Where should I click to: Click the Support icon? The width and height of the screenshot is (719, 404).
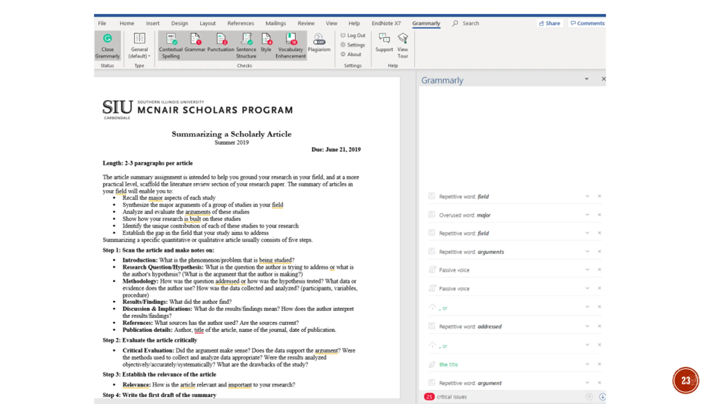click(384, 43)
